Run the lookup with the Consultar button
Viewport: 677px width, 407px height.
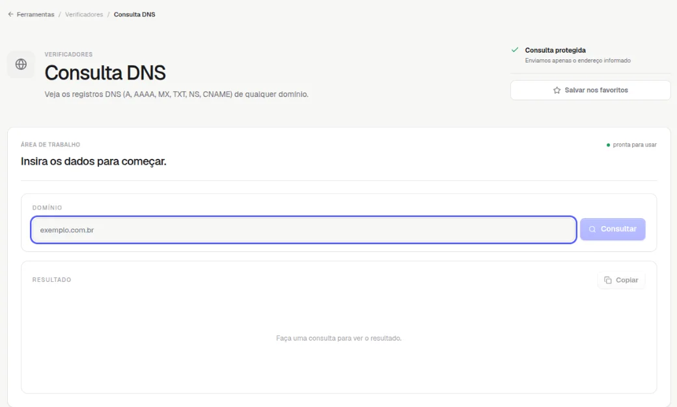(x=613, y=229)
